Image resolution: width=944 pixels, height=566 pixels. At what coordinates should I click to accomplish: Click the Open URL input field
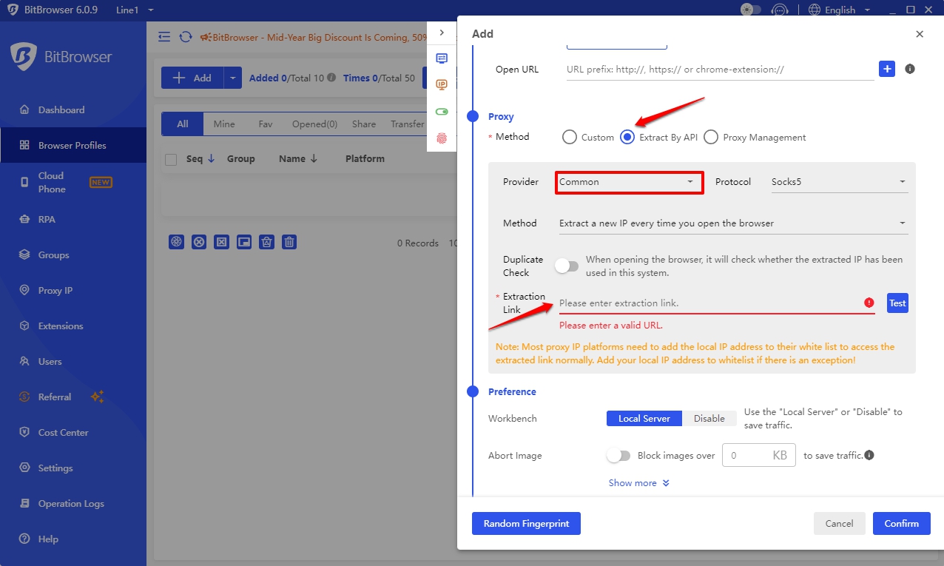point(720,70)
